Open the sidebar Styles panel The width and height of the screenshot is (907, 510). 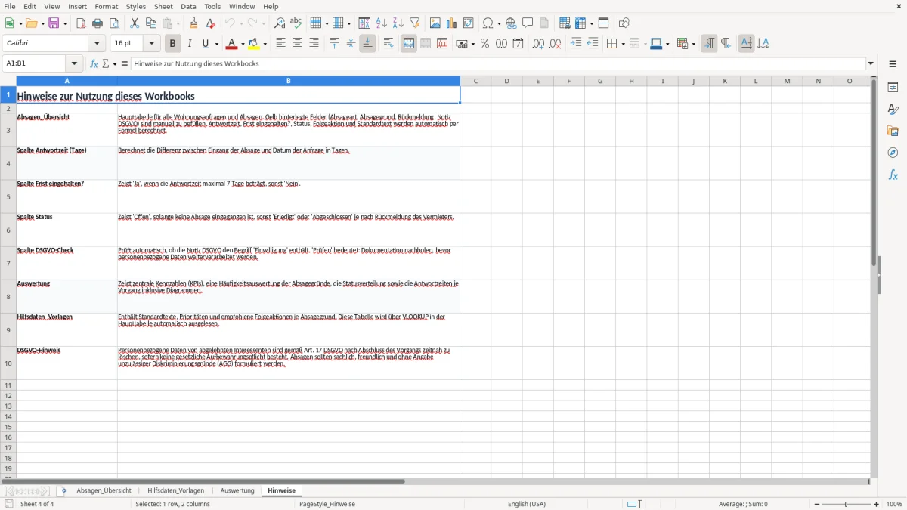tap(893, 110)
